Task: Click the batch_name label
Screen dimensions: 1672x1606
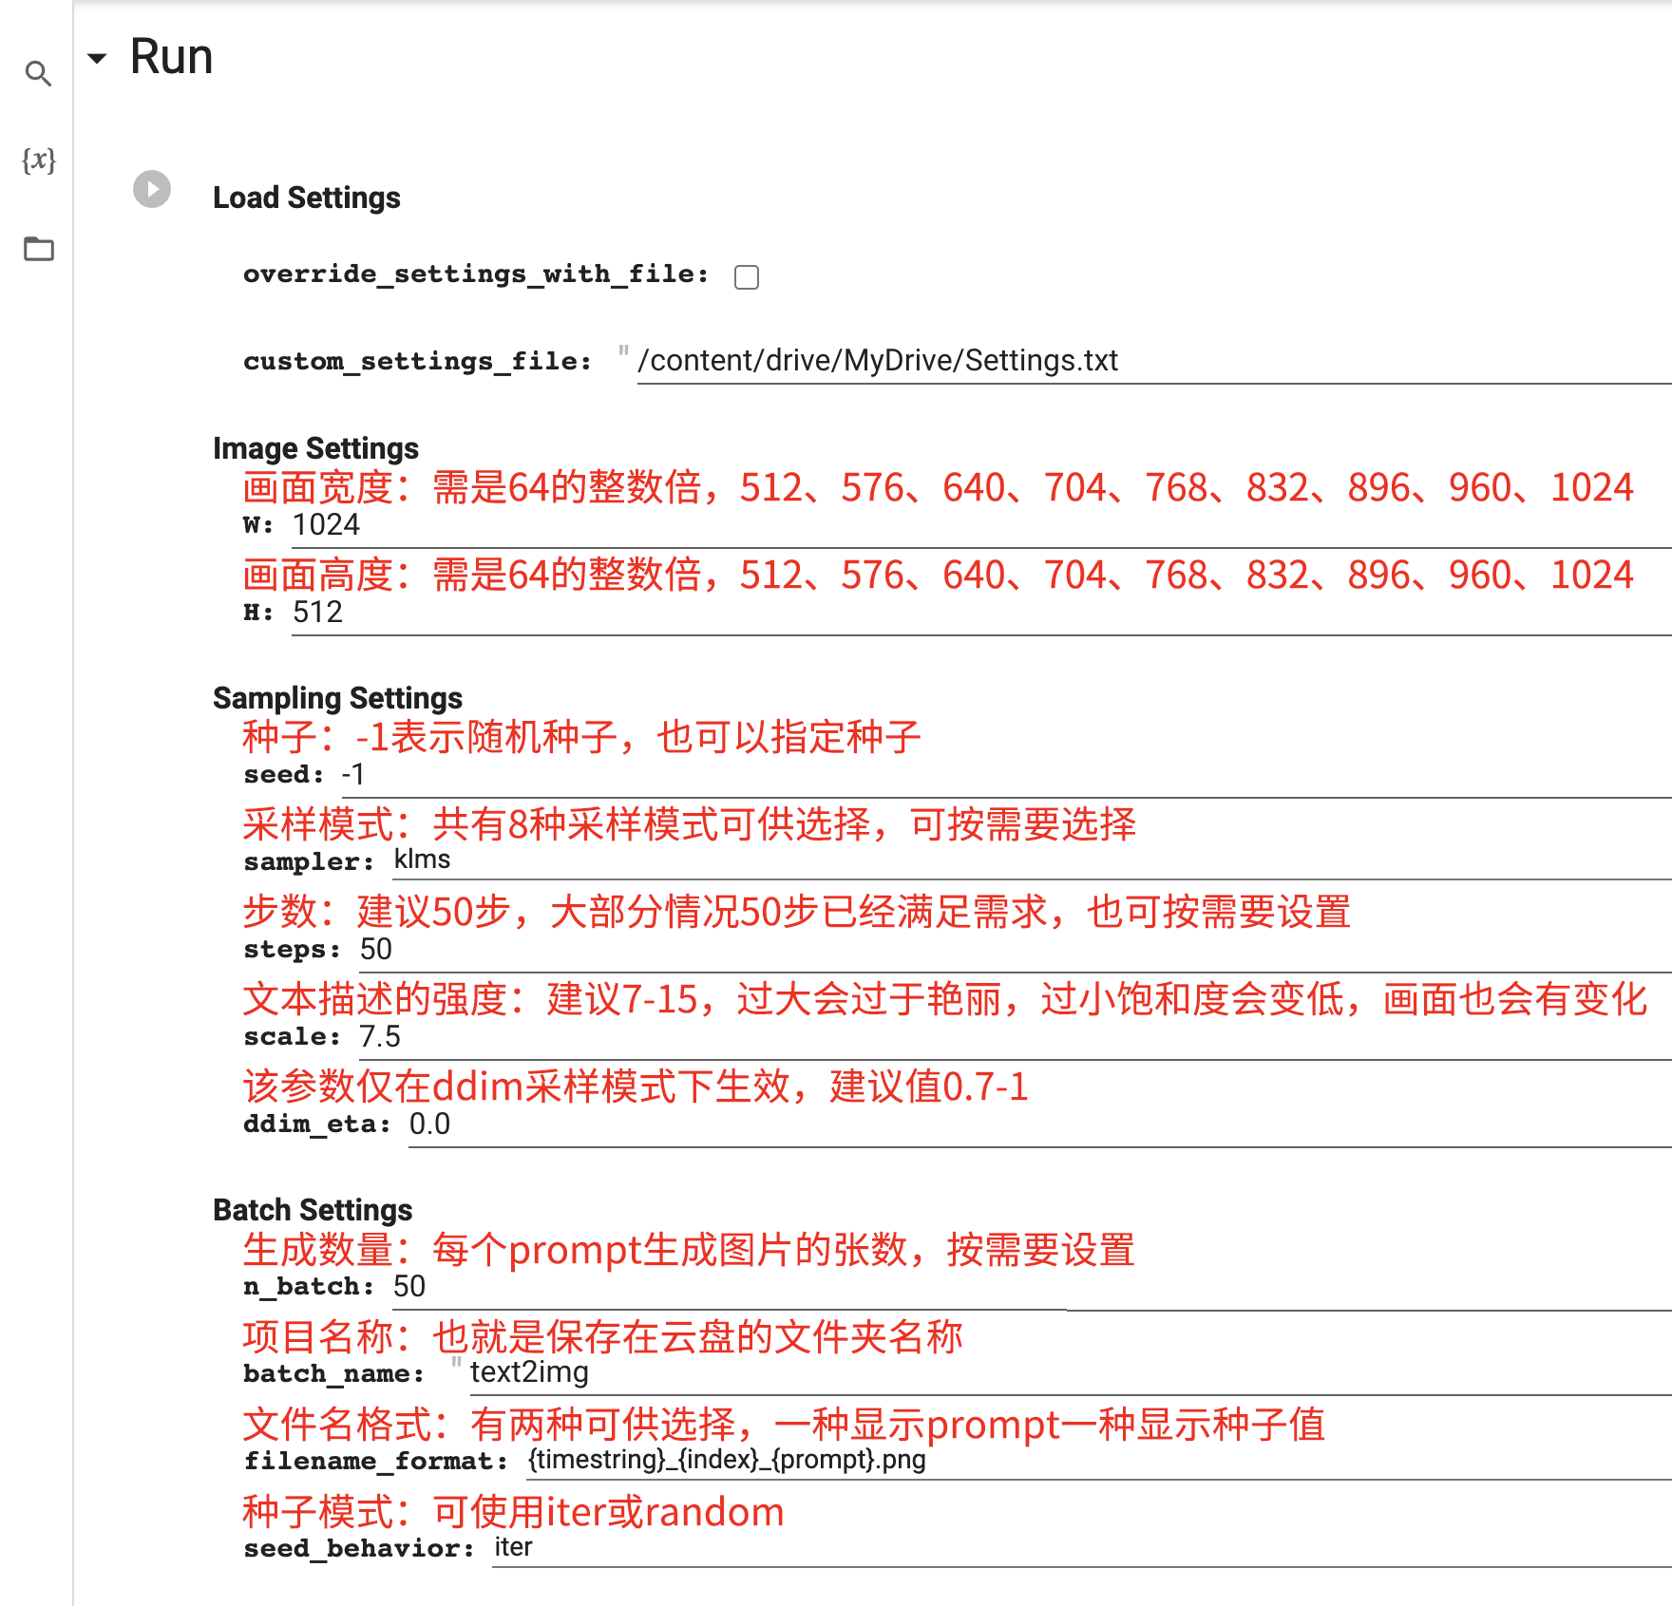Action: pyautogui.click(x=333, y=1374)
